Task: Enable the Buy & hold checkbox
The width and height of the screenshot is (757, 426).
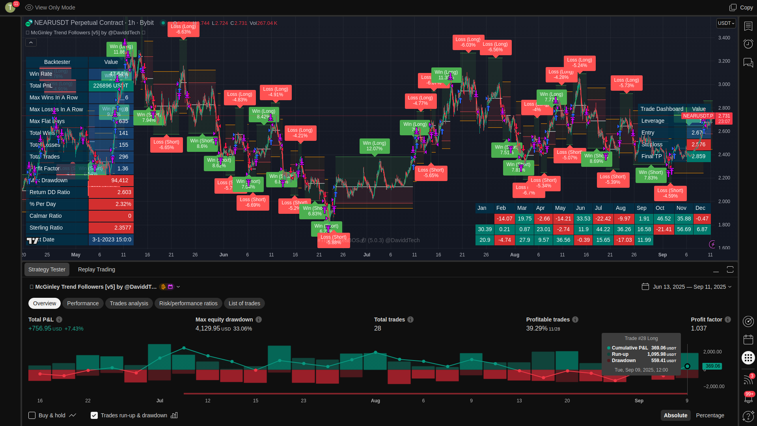Action: pos(32,415)
